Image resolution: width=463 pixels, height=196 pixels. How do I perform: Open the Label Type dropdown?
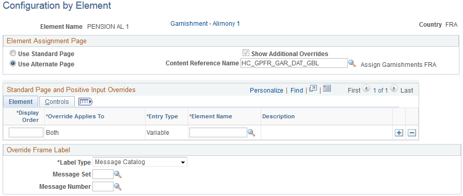point(140,162)
